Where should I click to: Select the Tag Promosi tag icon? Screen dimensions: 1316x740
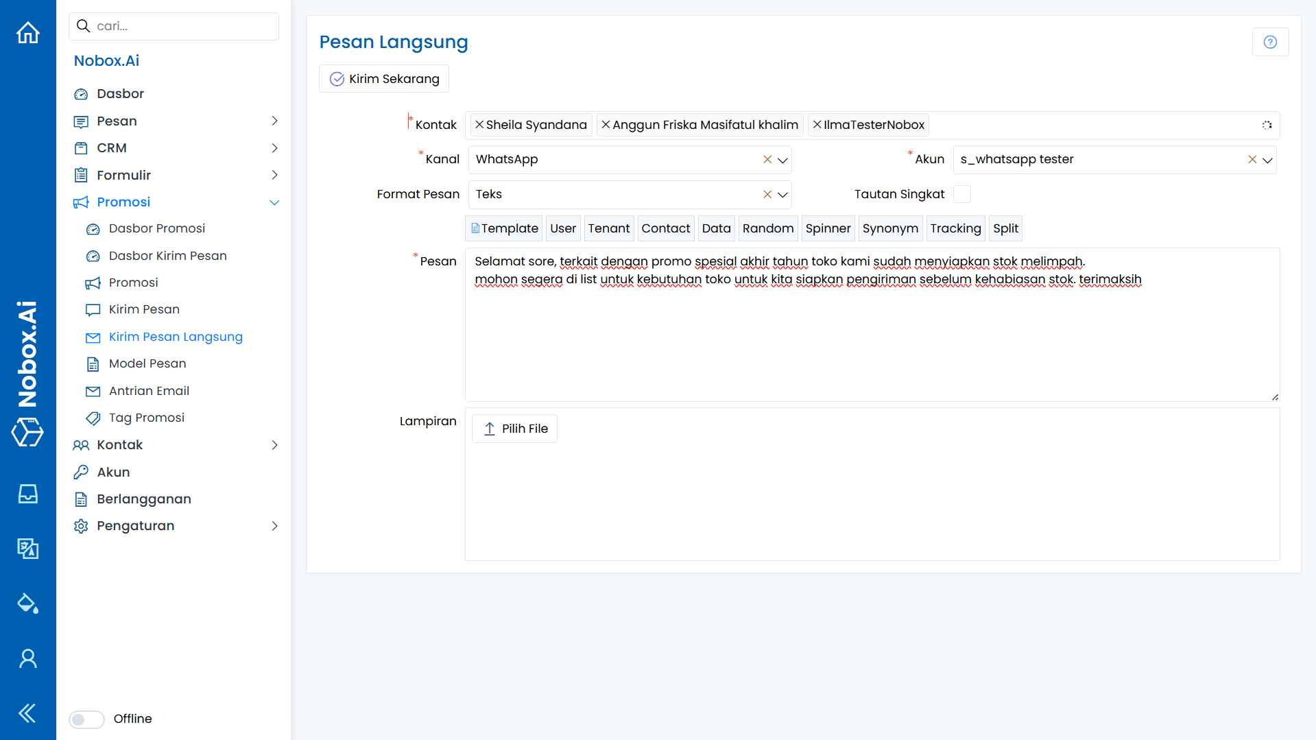point(93,418)
